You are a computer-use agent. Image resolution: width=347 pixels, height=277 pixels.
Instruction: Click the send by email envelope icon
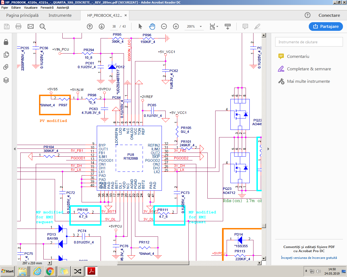(x=31, y=27)
